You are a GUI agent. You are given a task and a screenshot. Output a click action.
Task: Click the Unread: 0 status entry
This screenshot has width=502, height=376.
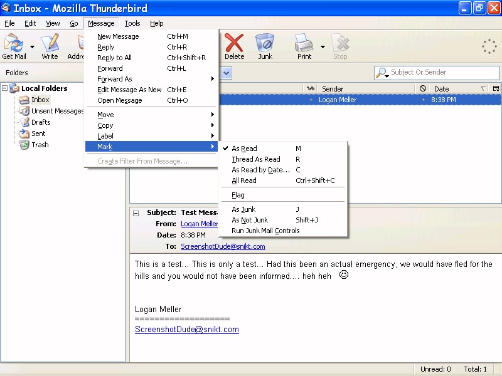[435, 369]
